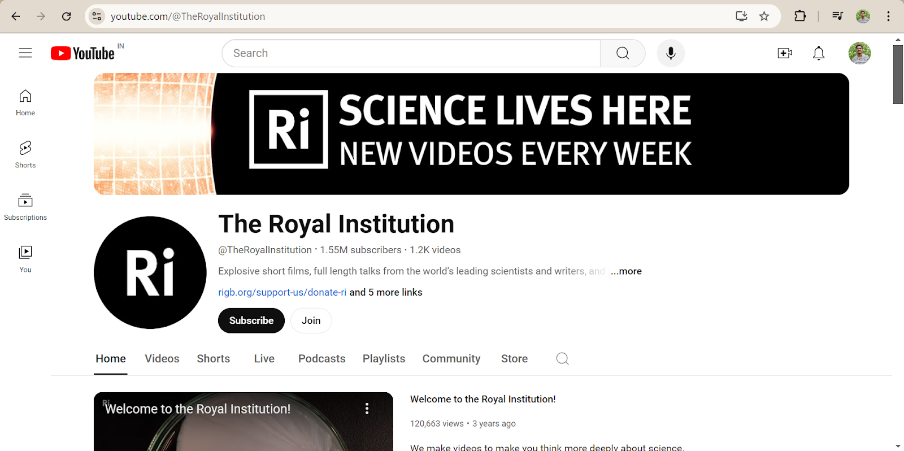
Task: Subscribe to The Royal Institution
Action: (x=251, y=320)
